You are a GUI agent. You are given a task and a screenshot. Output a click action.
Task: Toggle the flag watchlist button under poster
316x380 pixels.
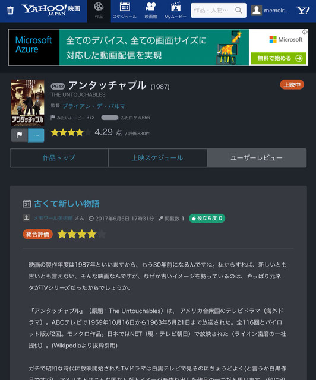pos(20,135)
